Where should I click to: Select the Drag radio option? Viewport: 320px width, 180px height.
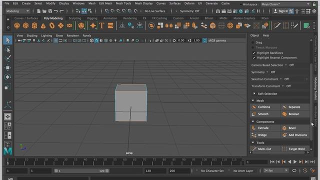(x=253, y=42)
